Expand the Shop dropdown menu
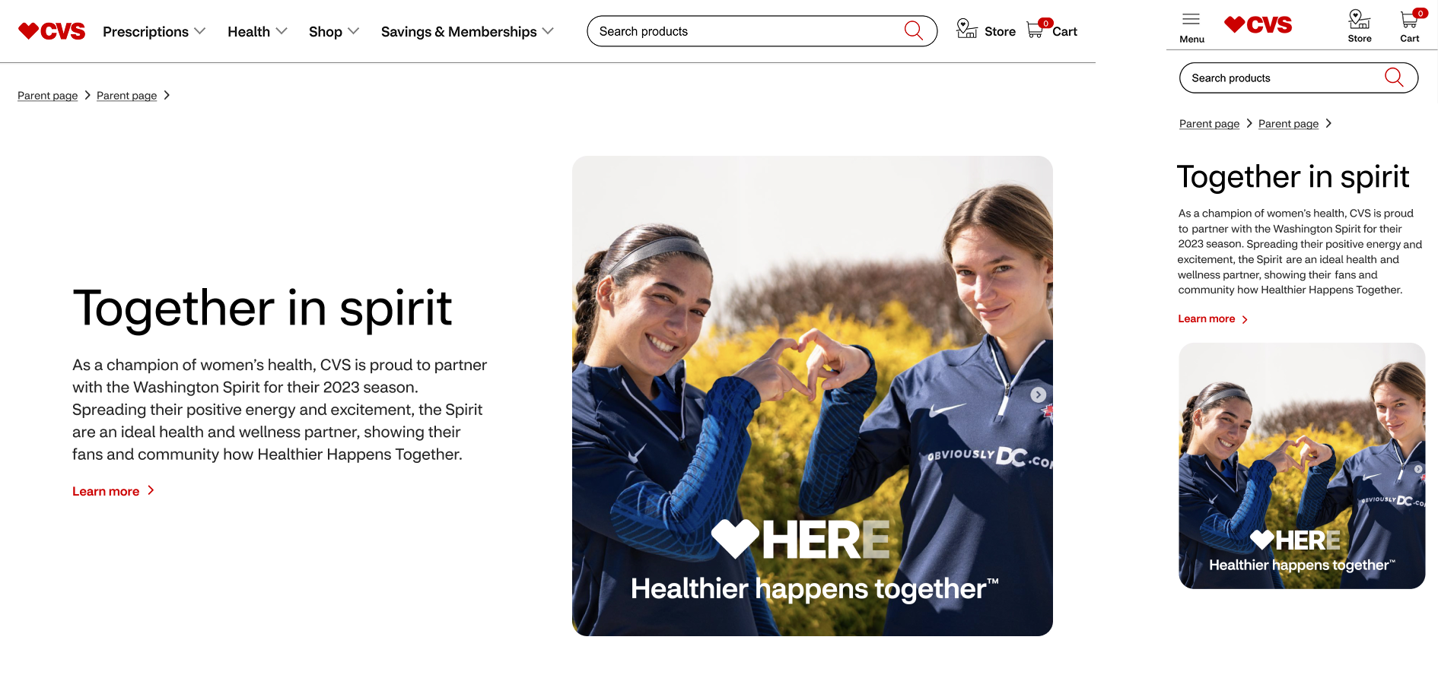Screen dimensions: 1438x697 [x=333, y=31]
